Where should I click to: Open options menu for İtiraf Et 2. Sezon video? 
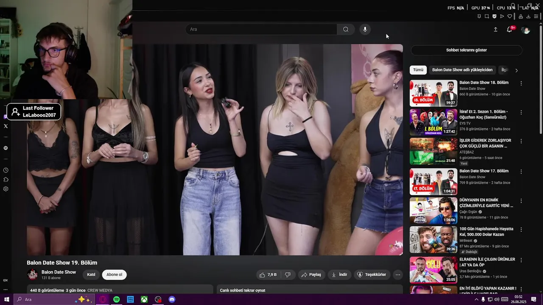[521, 113]
